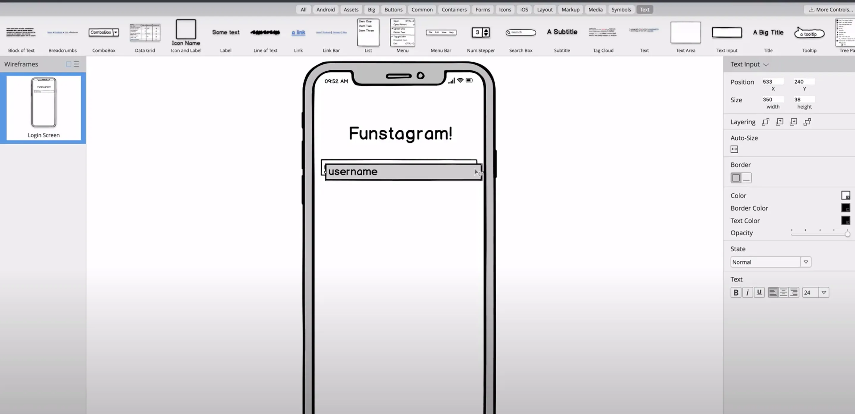Viewport: 855px width, 414px height.
Task: Open the Border Color swatch
Action: (845, 208)
